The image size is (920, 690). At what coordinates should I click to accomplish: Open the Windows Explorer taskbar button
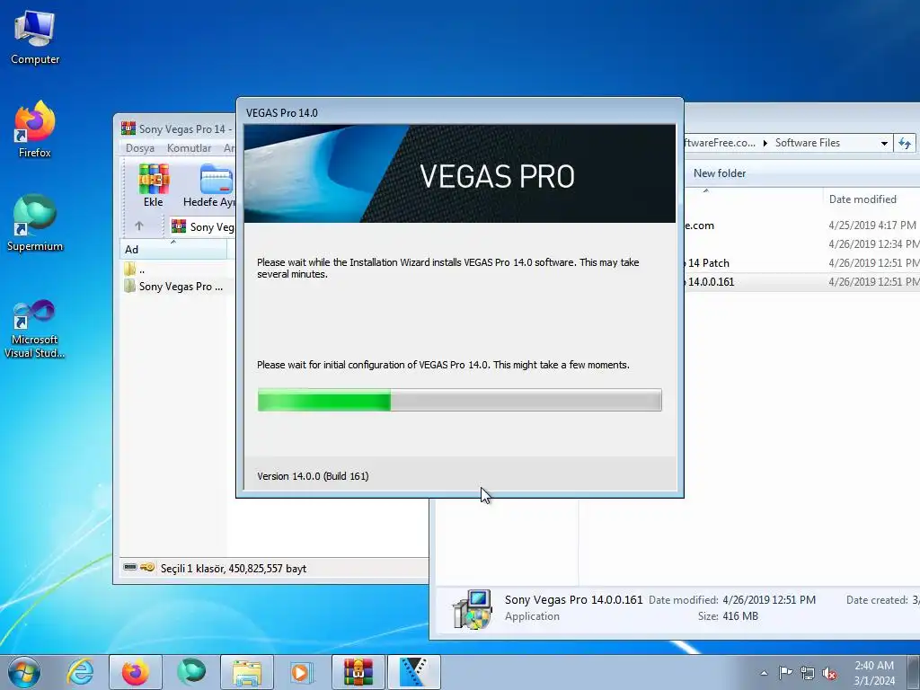coord(247,672)
